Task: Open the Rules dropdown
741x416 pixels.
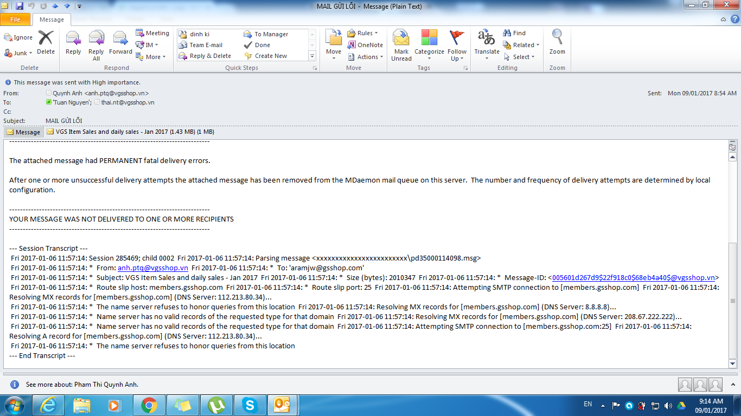Action: pos(363,33)
